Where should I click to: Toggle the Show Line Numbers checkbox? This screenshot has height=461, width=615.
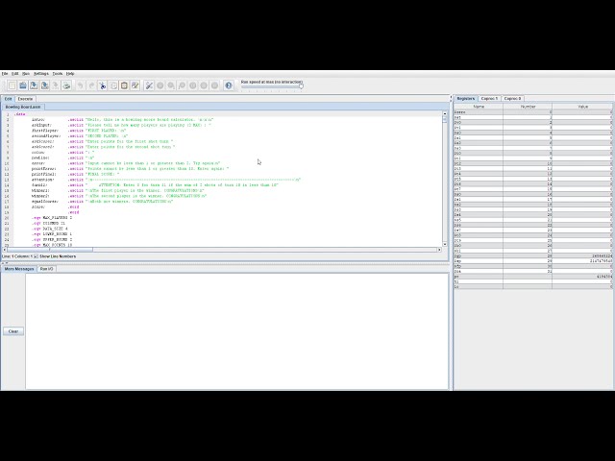36,256
